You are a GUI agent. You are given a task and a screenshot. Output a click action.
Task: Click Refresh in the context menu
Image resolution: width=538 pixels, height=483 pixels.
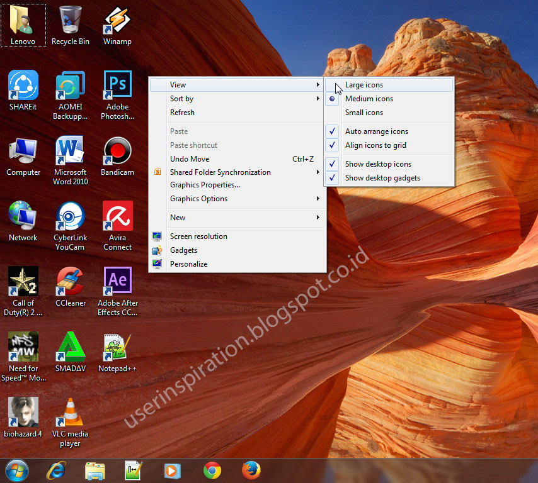coord(182,112)
